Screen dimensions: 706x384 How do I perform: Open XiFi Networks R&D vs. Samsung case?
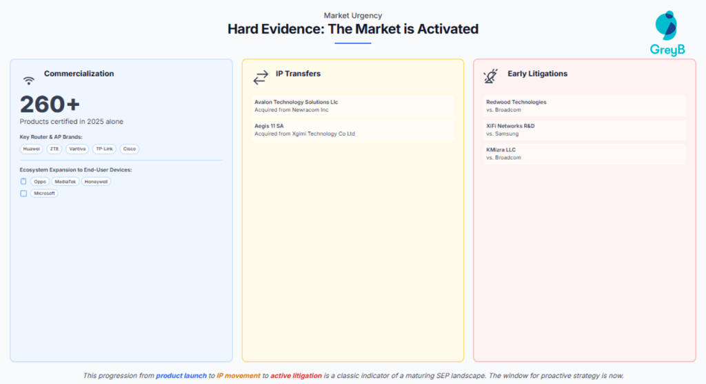(x=584, y=129)
